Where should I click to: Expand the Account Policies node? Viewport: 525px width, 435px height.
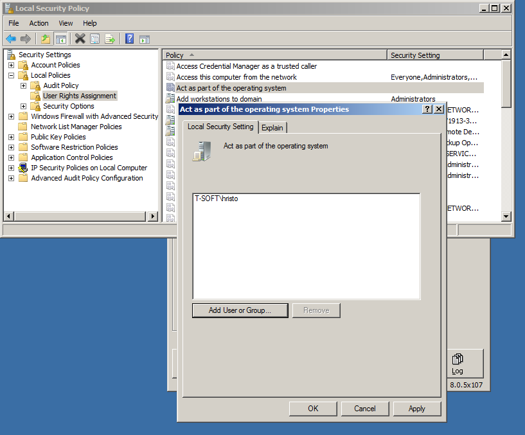pyautogui.click(x=10, y=64)
